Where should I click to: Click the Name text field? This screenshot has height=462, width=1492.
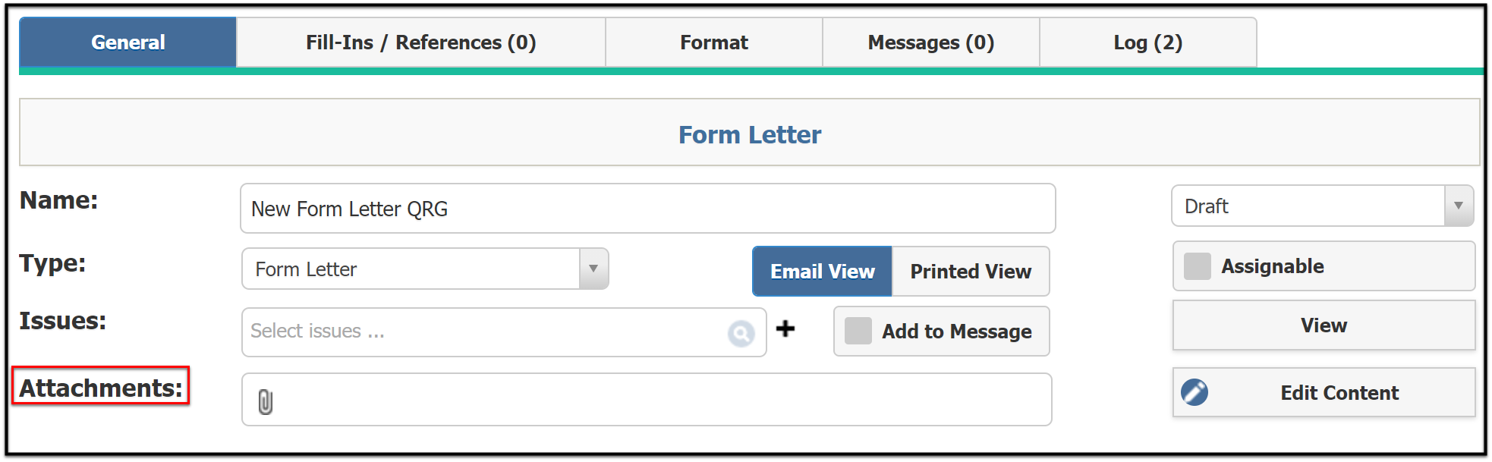coord(648,209)
